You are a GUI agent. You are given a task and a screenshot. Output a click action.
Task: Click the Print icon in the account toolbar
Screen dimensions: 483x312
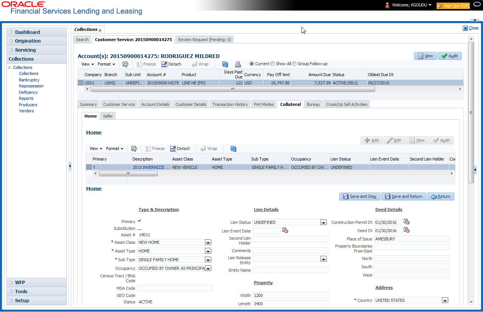pyautogui.click(x=238, y=64)
